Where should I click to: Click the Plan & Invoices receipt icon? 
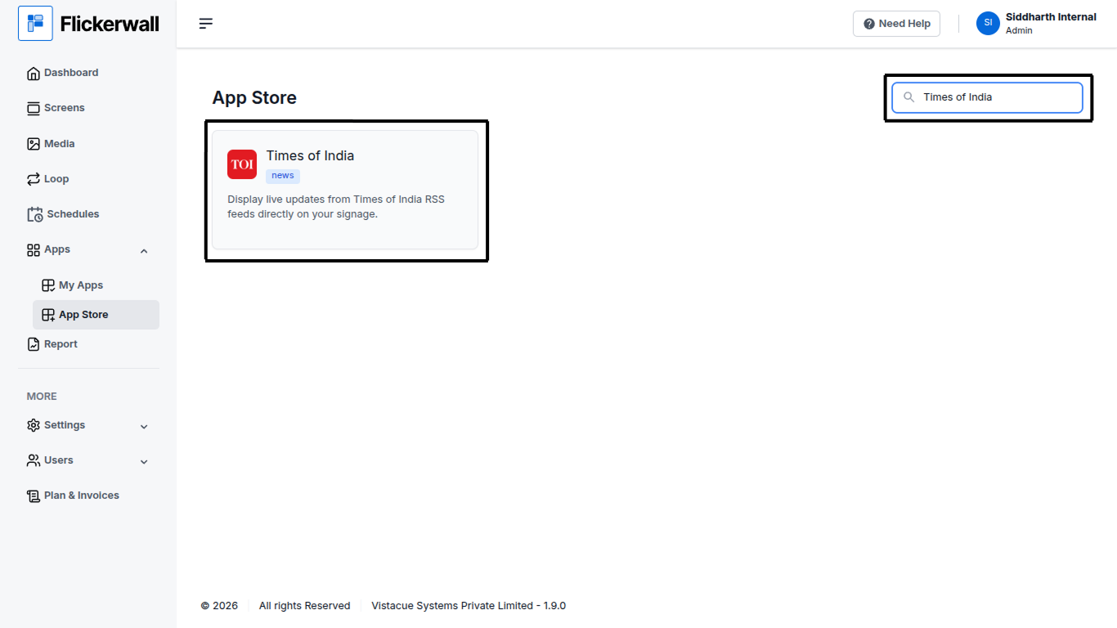point(34,496)
